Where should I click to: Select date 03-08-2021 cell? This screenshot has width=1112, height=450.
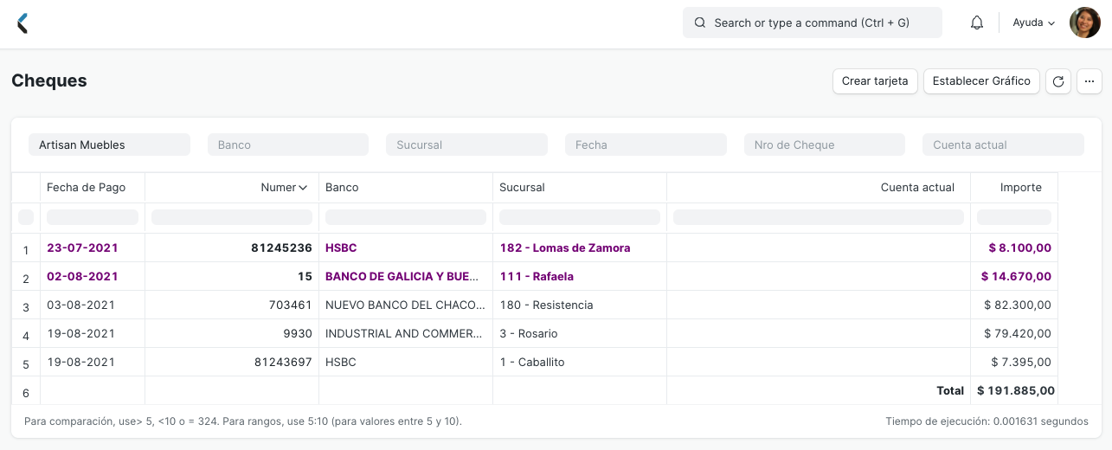click(x=93, y=305)
